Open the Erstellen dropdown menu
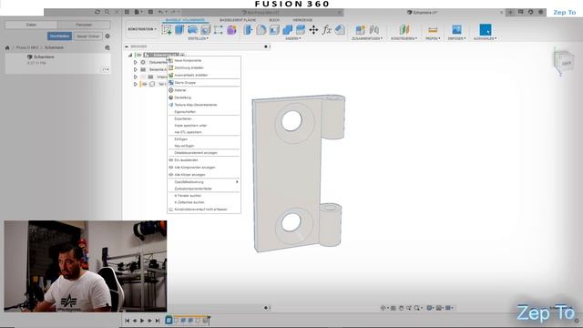Viewport: 583px width, 328px height. pos(198,38)
